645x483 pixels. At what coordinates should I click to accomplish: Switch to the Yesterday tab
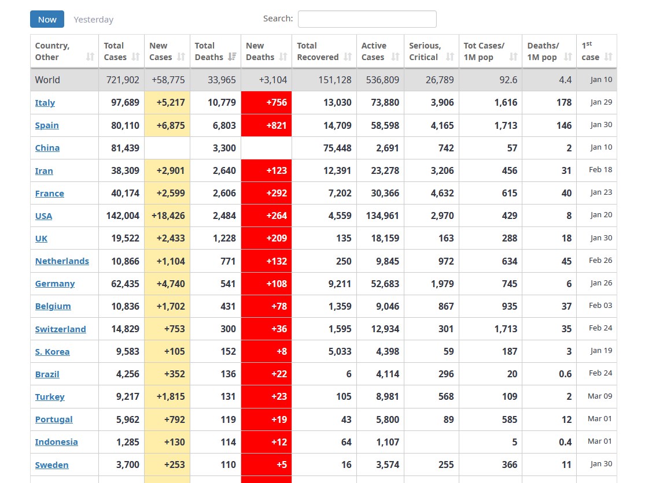click(93, 20)
